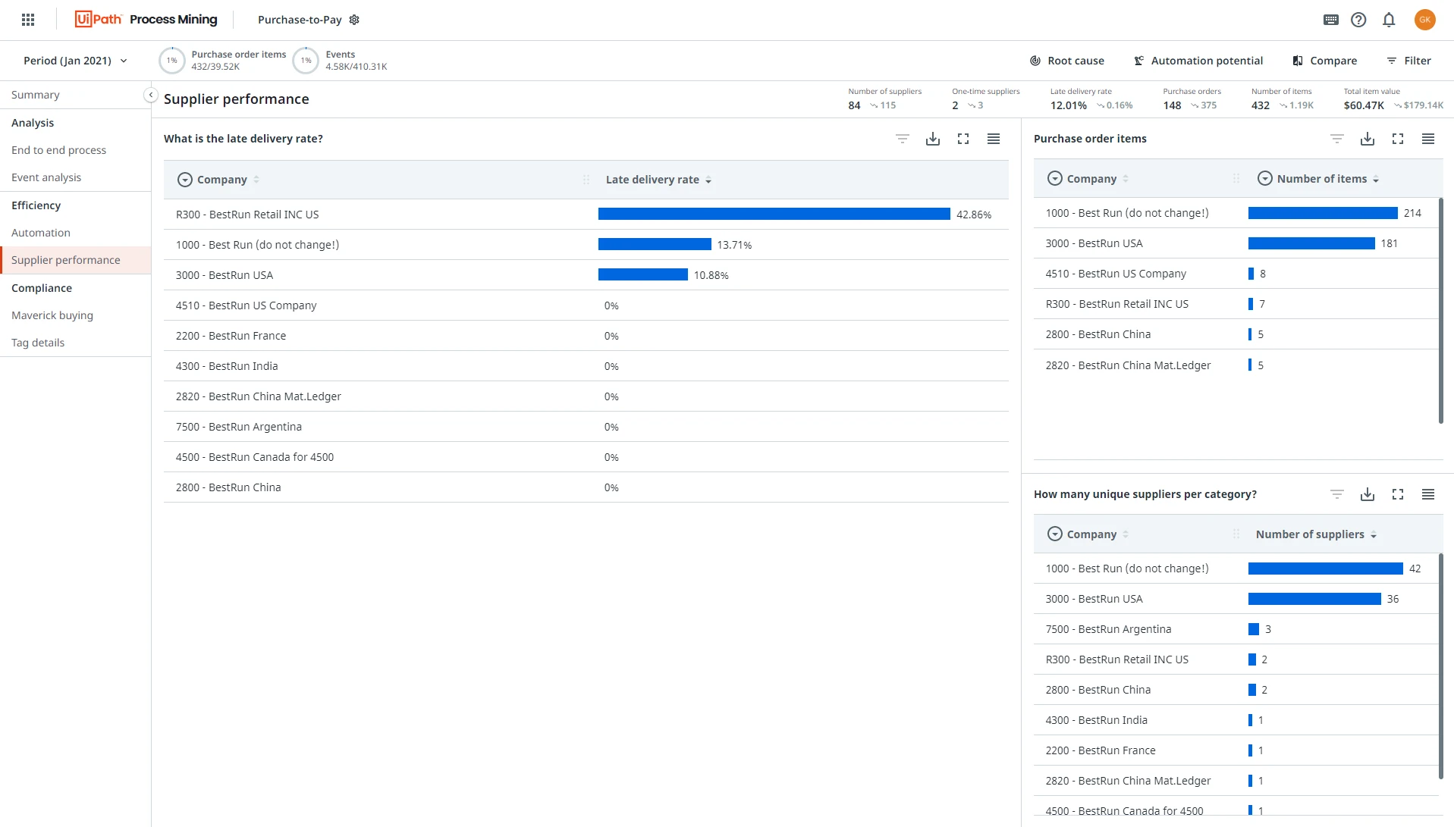The height and width of the screenshot is (827, 1454).
Task: Filter the late delivery rate chart
Action: [903, 139]
